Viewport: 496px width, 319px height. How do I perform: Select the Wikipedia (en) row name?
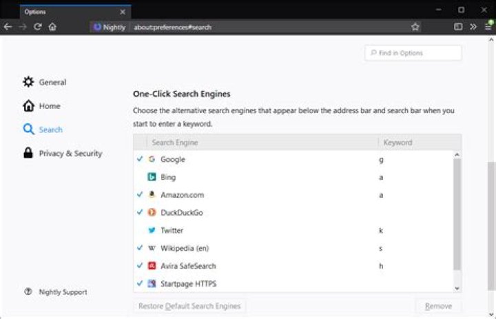tap(185, 249)
